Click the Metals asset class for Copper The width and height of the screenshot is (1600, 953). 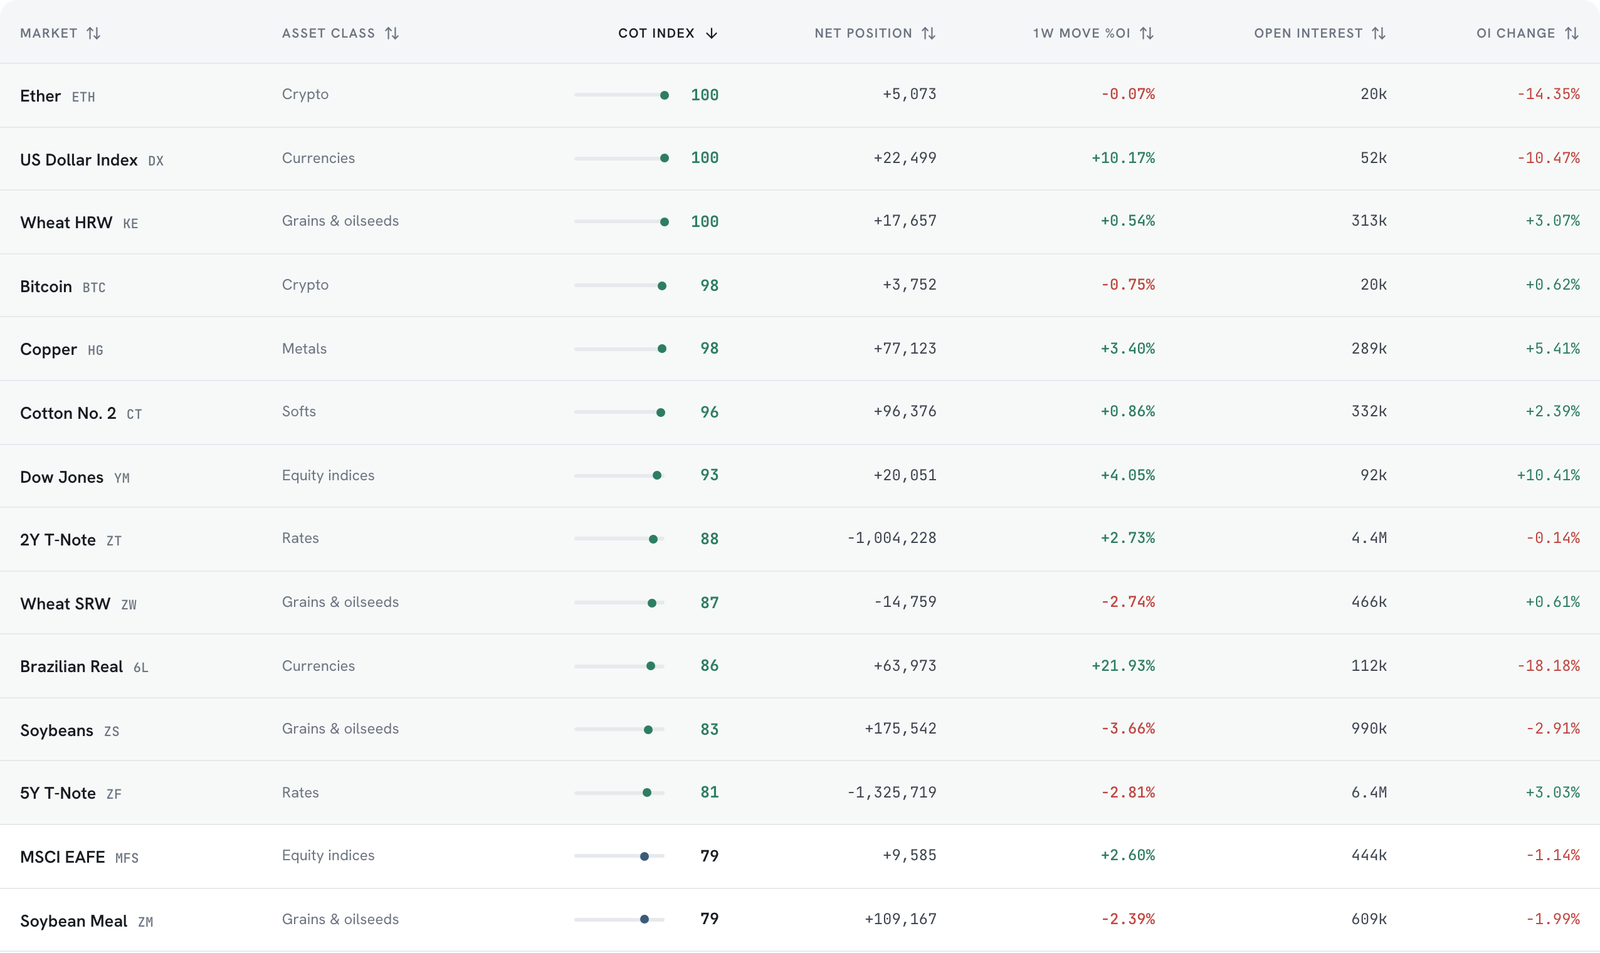coord(304,349)
